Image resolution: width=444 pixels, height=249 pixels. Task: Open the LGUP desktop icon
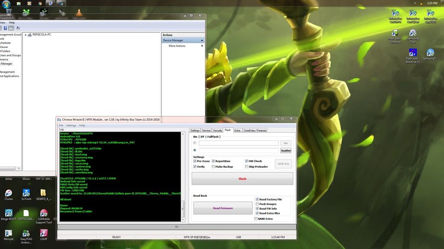click(x=43, y=233)
